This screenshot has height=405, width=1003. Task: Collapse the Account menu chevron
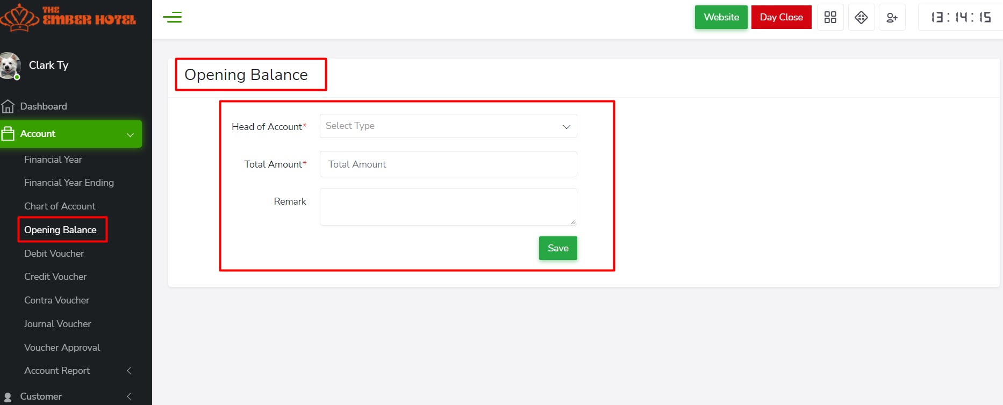(130, 134)
